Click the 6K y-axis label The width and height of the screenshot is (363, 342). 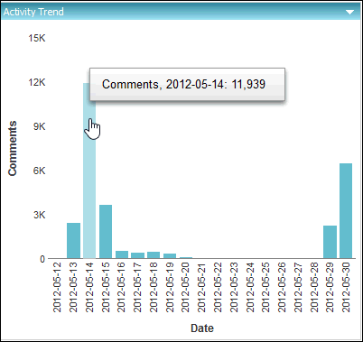(x=40, y=171)
